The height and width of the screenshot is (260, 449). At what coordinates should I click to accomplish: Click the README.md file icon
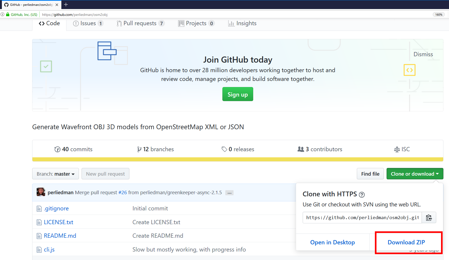[39, 236]
